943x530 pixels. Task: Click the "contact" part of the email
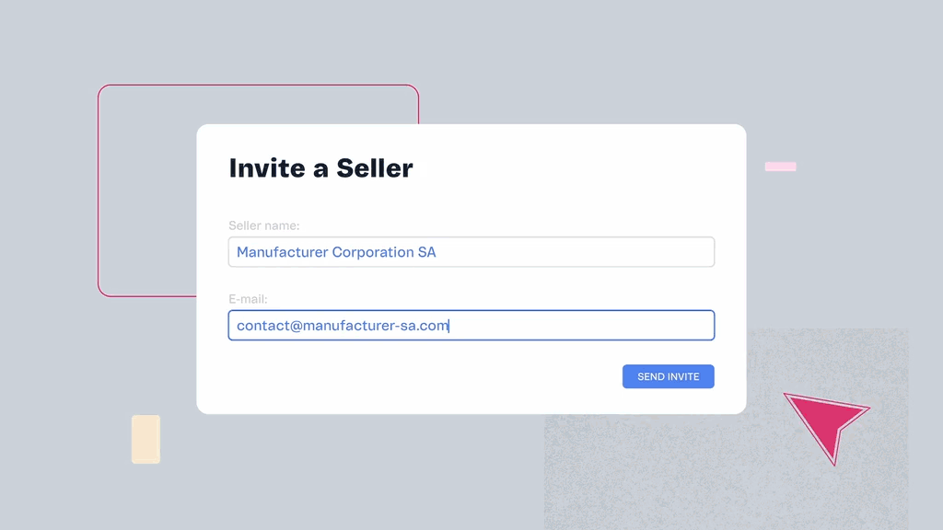[x=262, y=326]
